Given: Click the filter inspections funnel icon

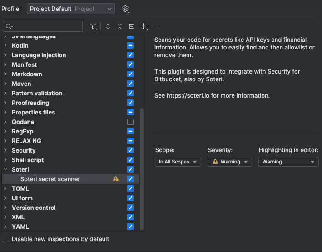Looking at the screenshot, I should 93,26.
